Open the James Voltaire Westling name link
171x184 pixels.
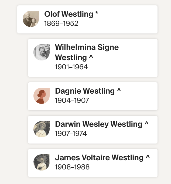pyautogui.click(x=99, y=158)
